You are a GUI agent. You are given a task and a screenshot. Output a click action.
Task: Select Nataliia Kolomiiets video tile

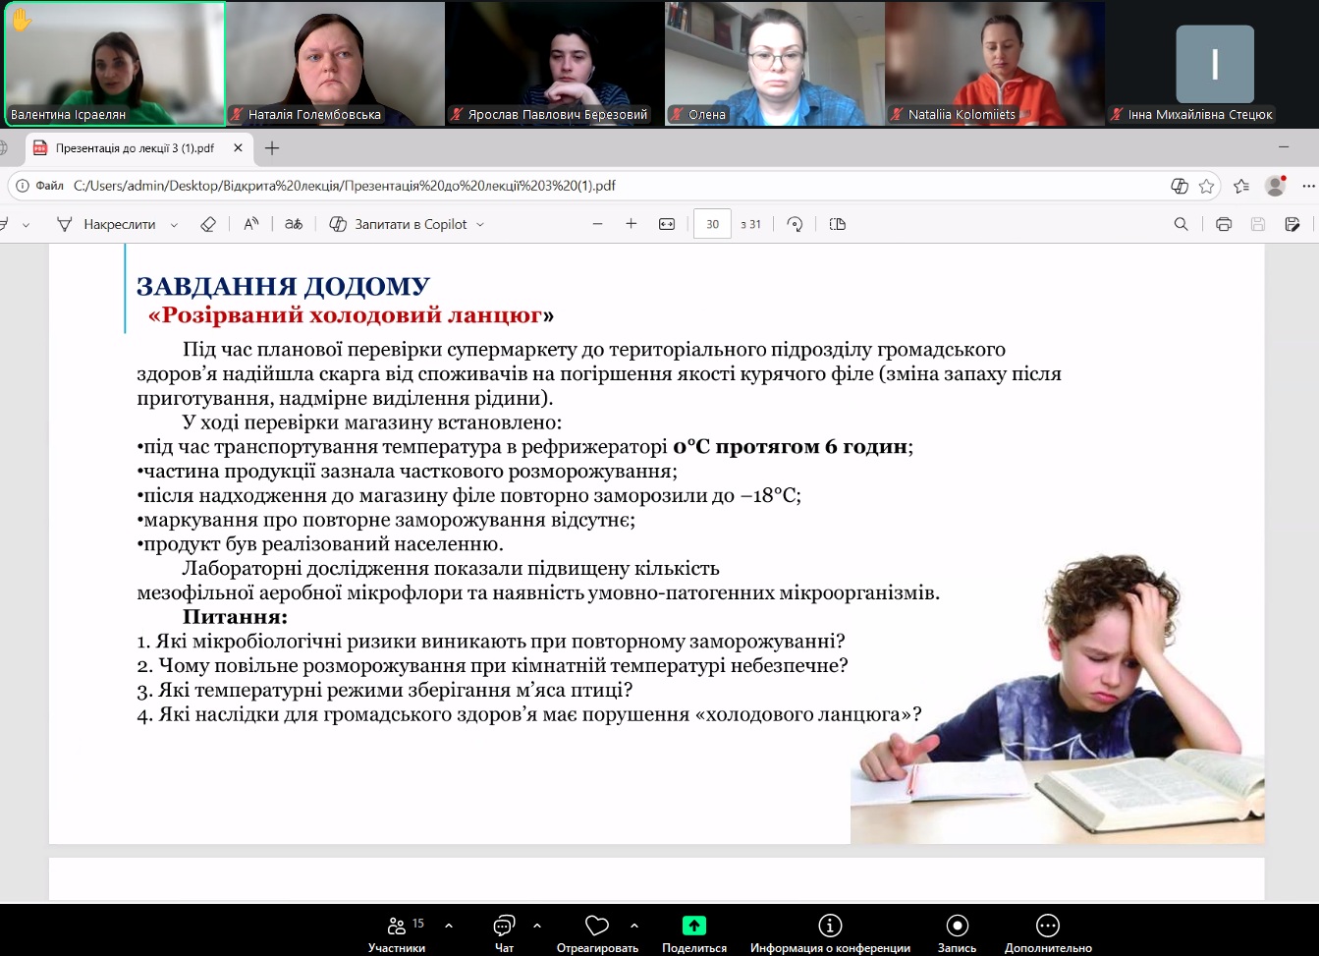click(x=995, y=63)
